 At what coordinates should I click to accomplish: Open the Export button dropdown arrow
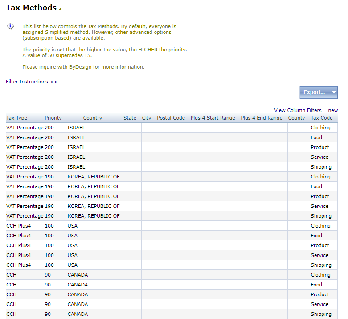tap(334, 92)
